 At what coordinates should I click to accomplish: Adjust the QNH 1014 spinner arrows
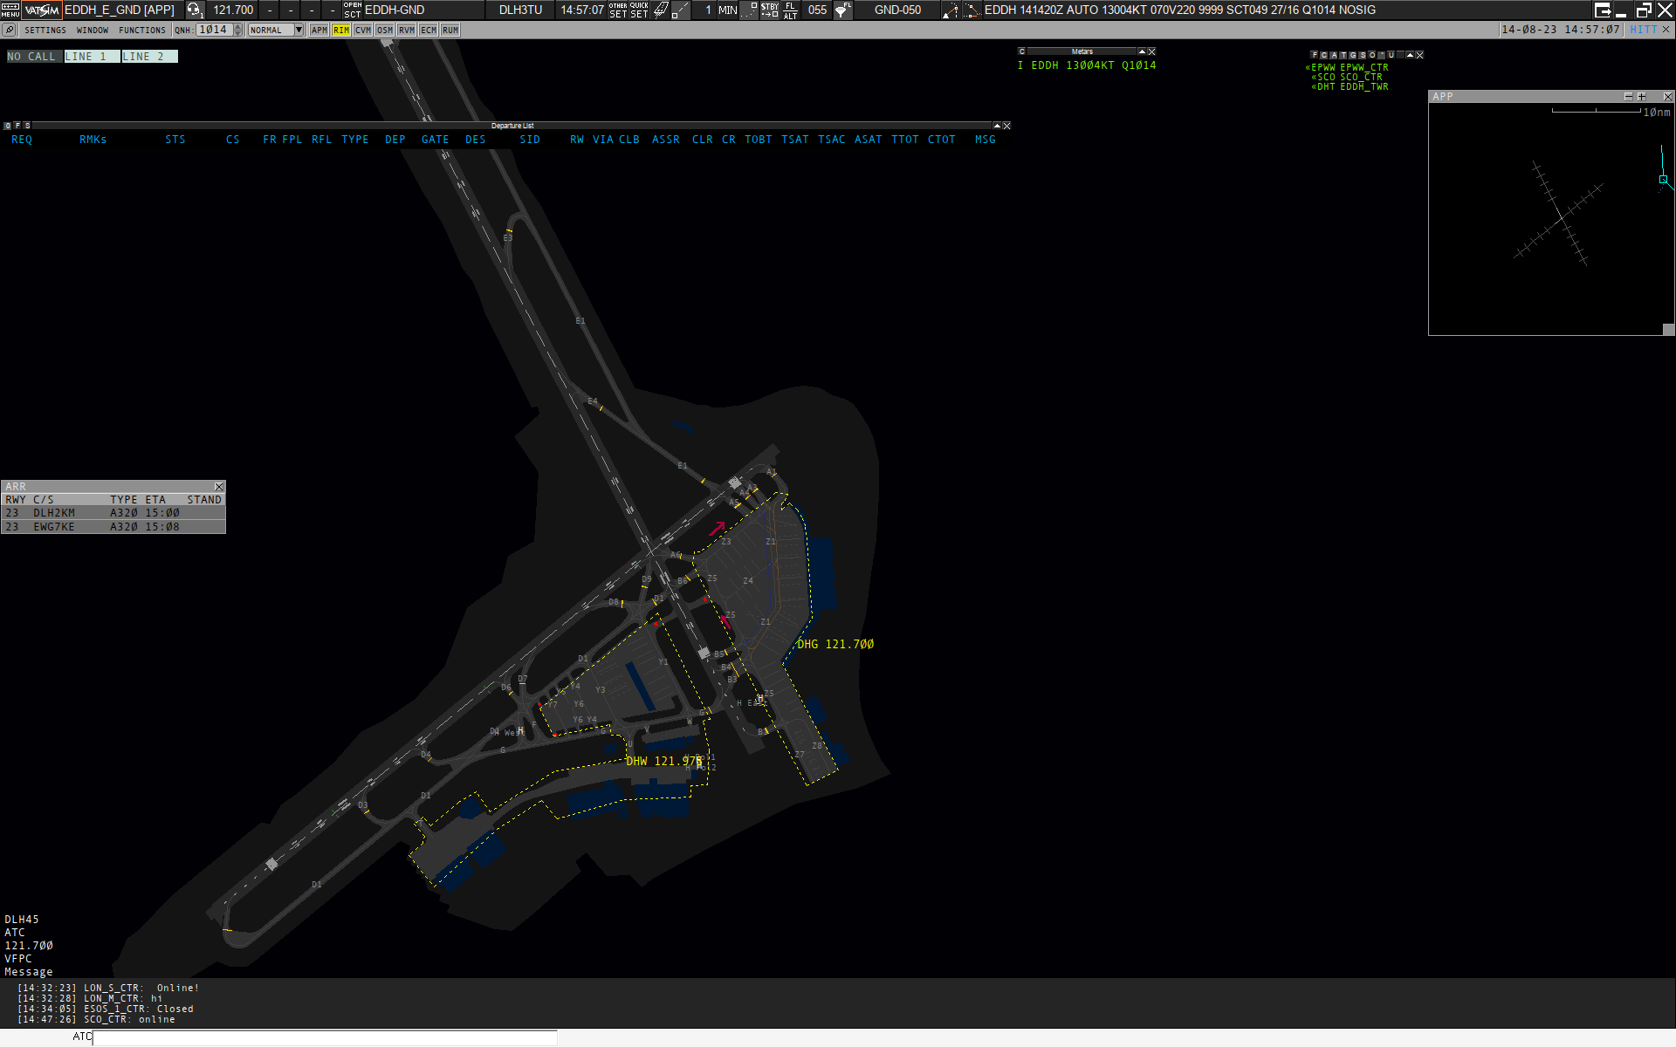pyautogui.click(x=238, y=30)
